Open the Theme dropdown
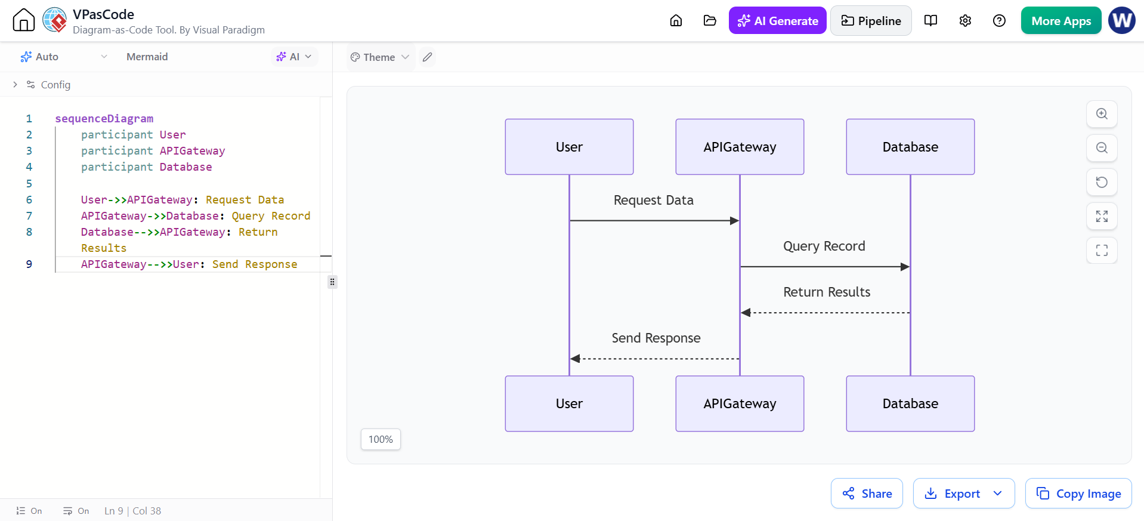 click(x=380, y=57)
